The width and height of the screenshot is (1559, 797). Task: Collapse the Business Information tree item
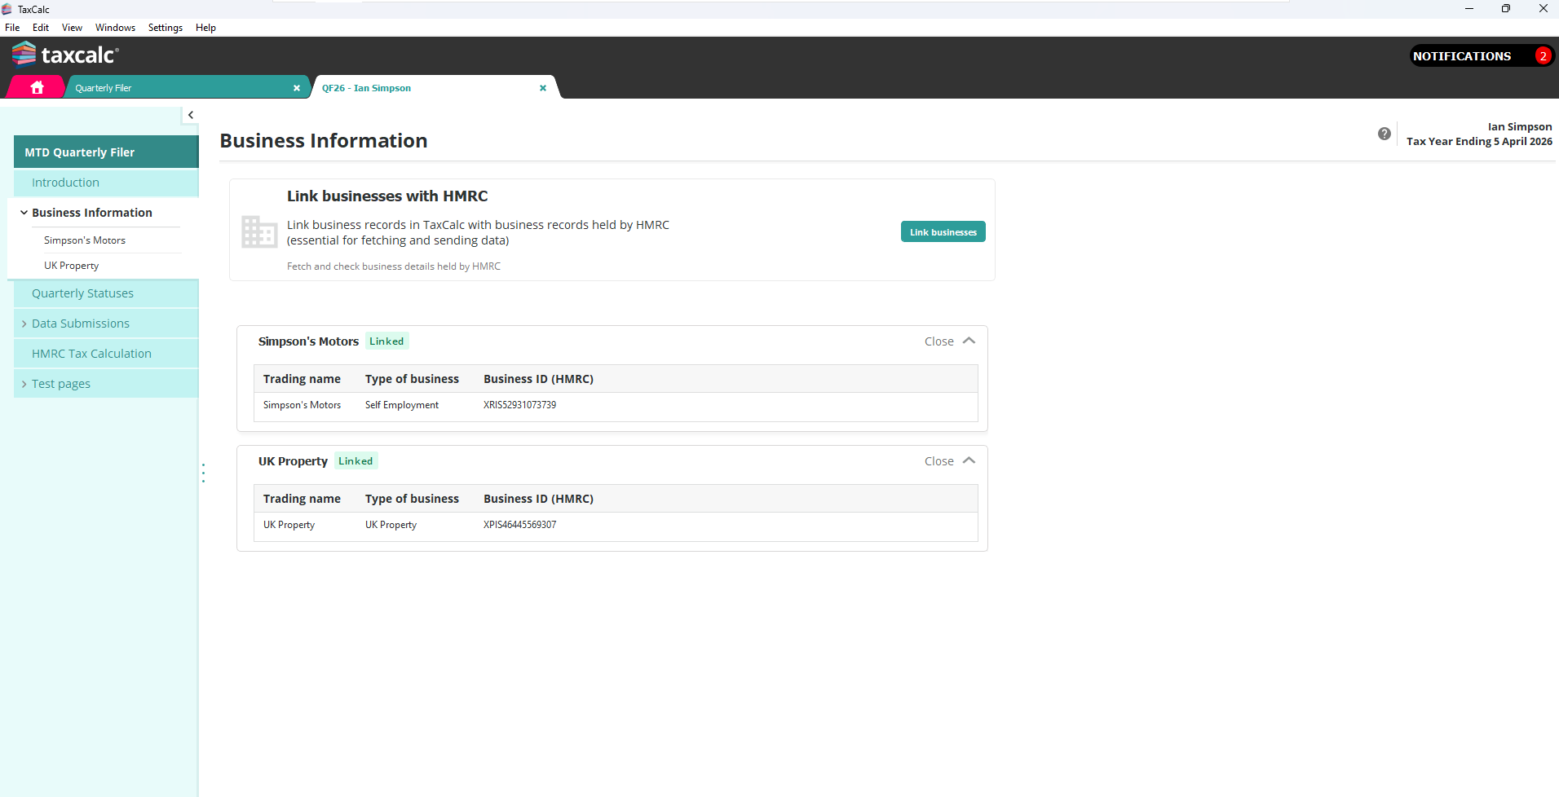click(24, 213)
